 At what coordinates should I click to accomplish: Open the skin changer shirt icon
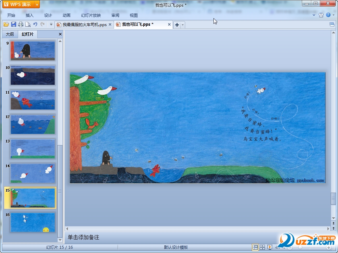point(321,15)
